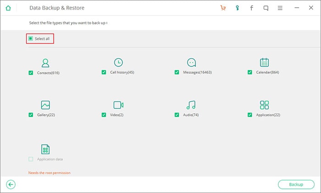Uncheck the Gallery(22) checkbox
This screenshot has height=193, width=321.
[31, 115]
